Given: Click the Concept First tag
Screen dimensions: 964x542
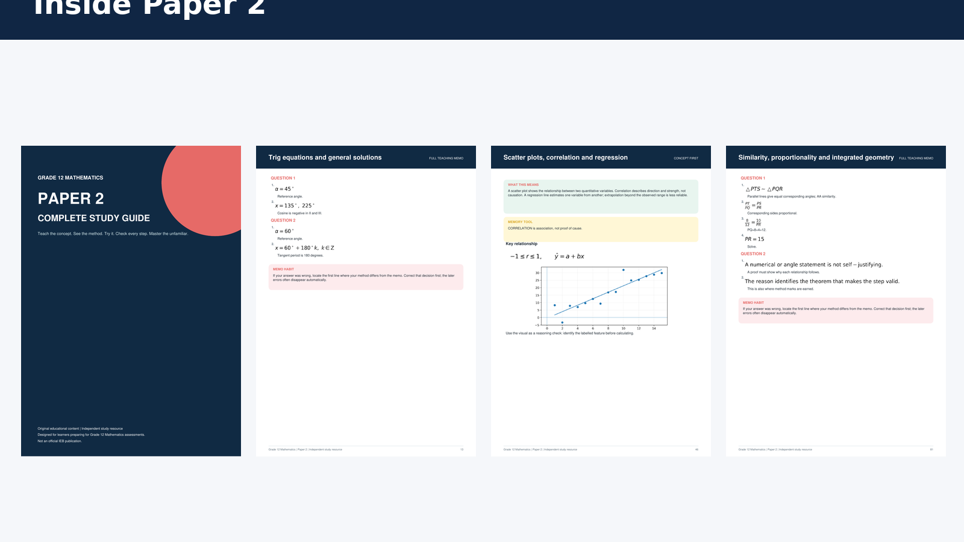Looking at the screenshot, I should pos(686,158).
